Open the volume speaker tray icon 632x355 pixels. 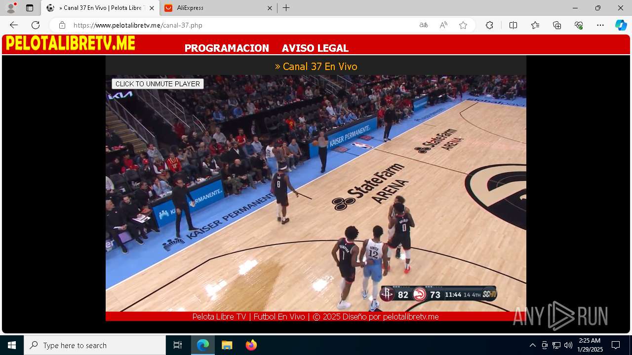point(568,345)
